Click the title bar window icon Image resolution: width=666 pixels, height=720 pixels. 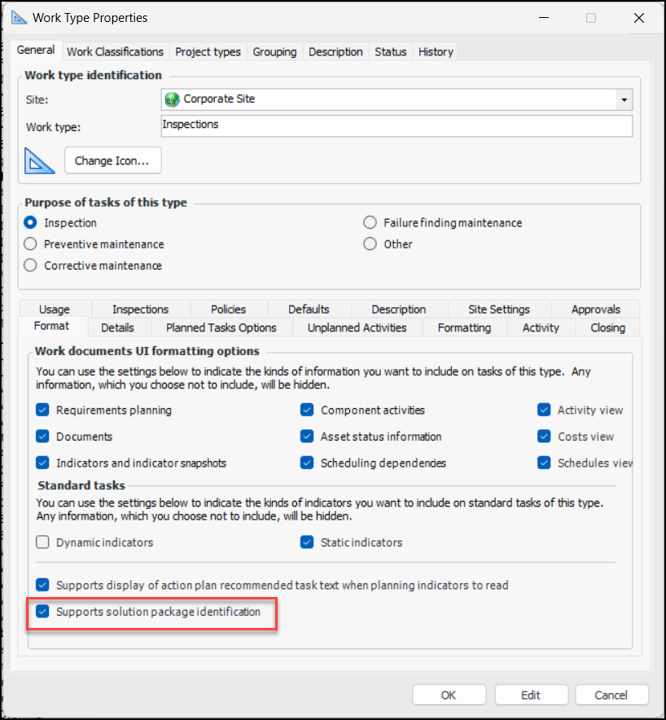click(x=19, y=18)
